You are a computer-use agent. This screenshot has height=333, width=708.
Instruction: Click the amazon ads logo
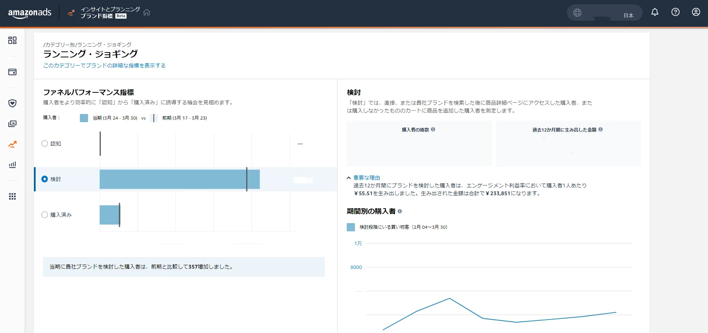(x=30, y=13)
